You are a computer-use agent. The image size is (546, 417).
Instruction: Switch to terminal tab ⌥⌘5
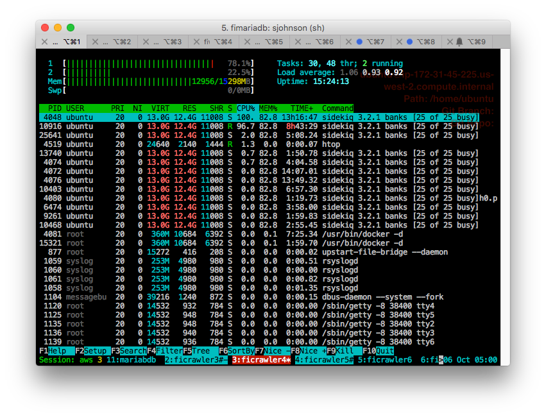[x=264, y=42]
